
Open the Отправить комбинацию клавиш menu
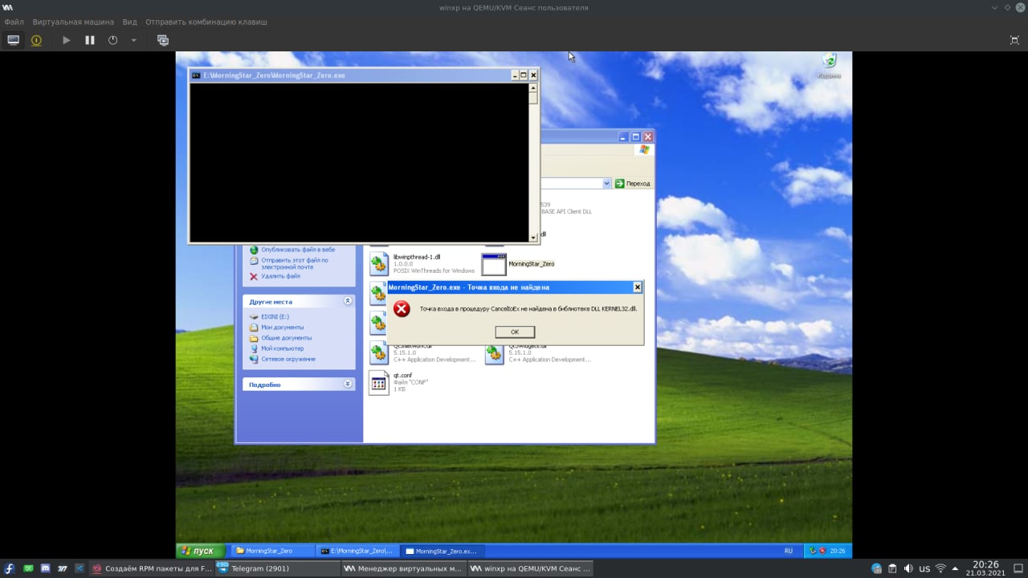pyautogui.click(x=206, y=22)
